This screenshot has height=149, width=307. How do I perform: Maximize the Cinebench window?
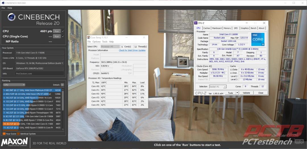click(x=294, y=3)
